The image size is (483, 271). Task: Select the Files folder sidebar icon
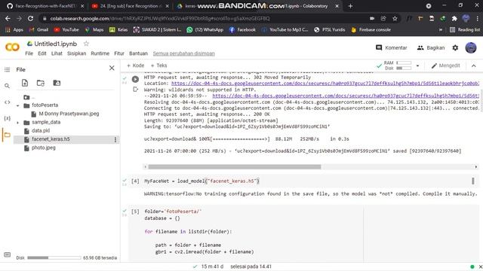(7, 135)
